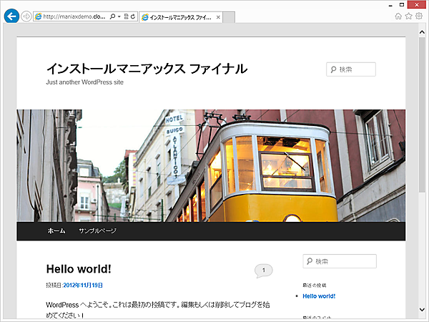Open the サンプルページ menu item

tap(97, 231)
